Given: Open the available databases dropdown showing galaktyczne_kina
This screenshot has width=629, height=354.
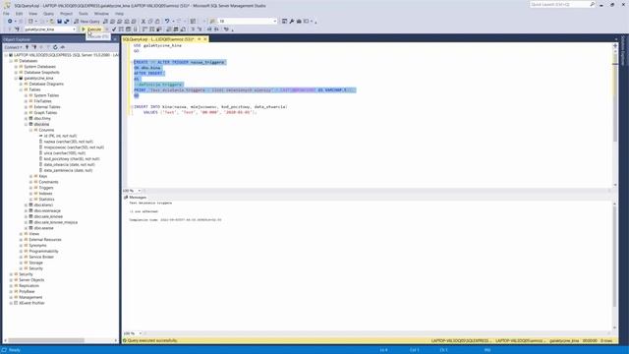Looking at the screenshot, I should [49, 29].
